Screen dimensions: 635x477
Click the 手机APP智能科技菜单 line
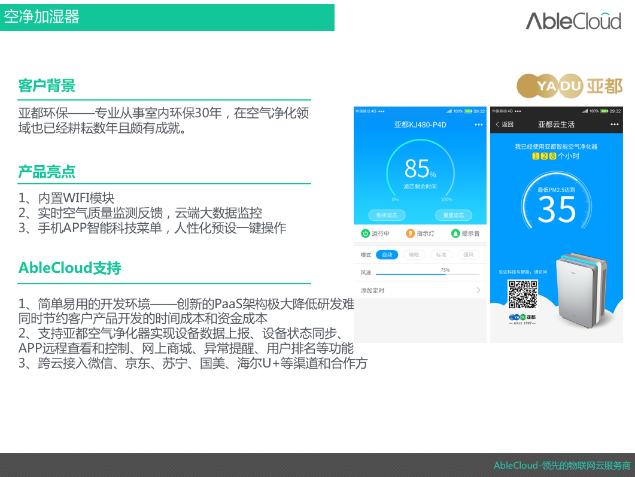click(152, 228)
